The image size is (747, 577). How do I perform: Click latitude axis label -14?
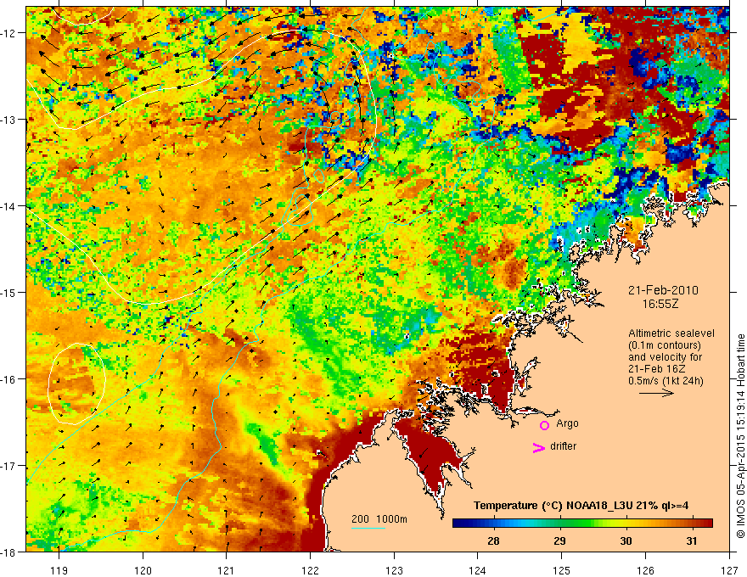pyautogui.click(x=9, y=206)
